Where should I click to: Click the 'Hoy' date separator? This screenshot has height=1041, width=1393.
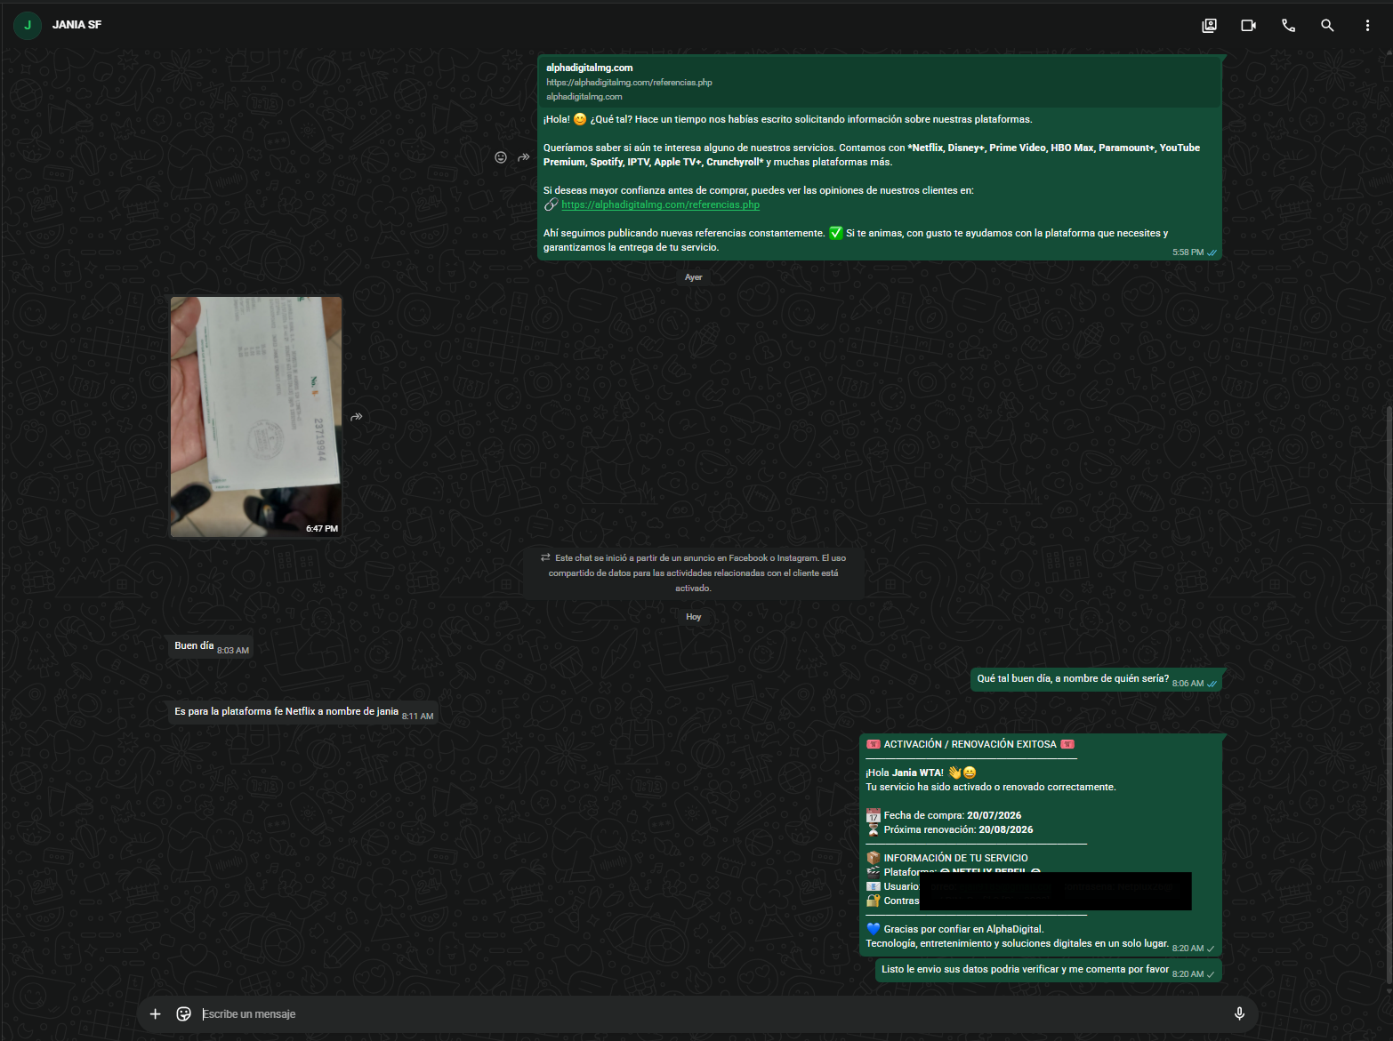click(694, 617)
